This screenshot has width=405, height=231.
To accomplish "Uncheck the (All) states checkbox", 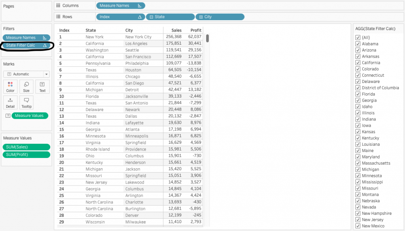I will pyautogui.click(x=358, y=38).
